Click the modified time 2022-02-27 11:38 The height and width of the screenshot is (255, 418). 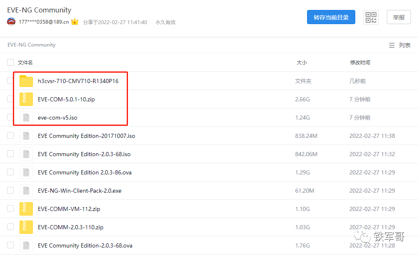(x=372, y=136)
